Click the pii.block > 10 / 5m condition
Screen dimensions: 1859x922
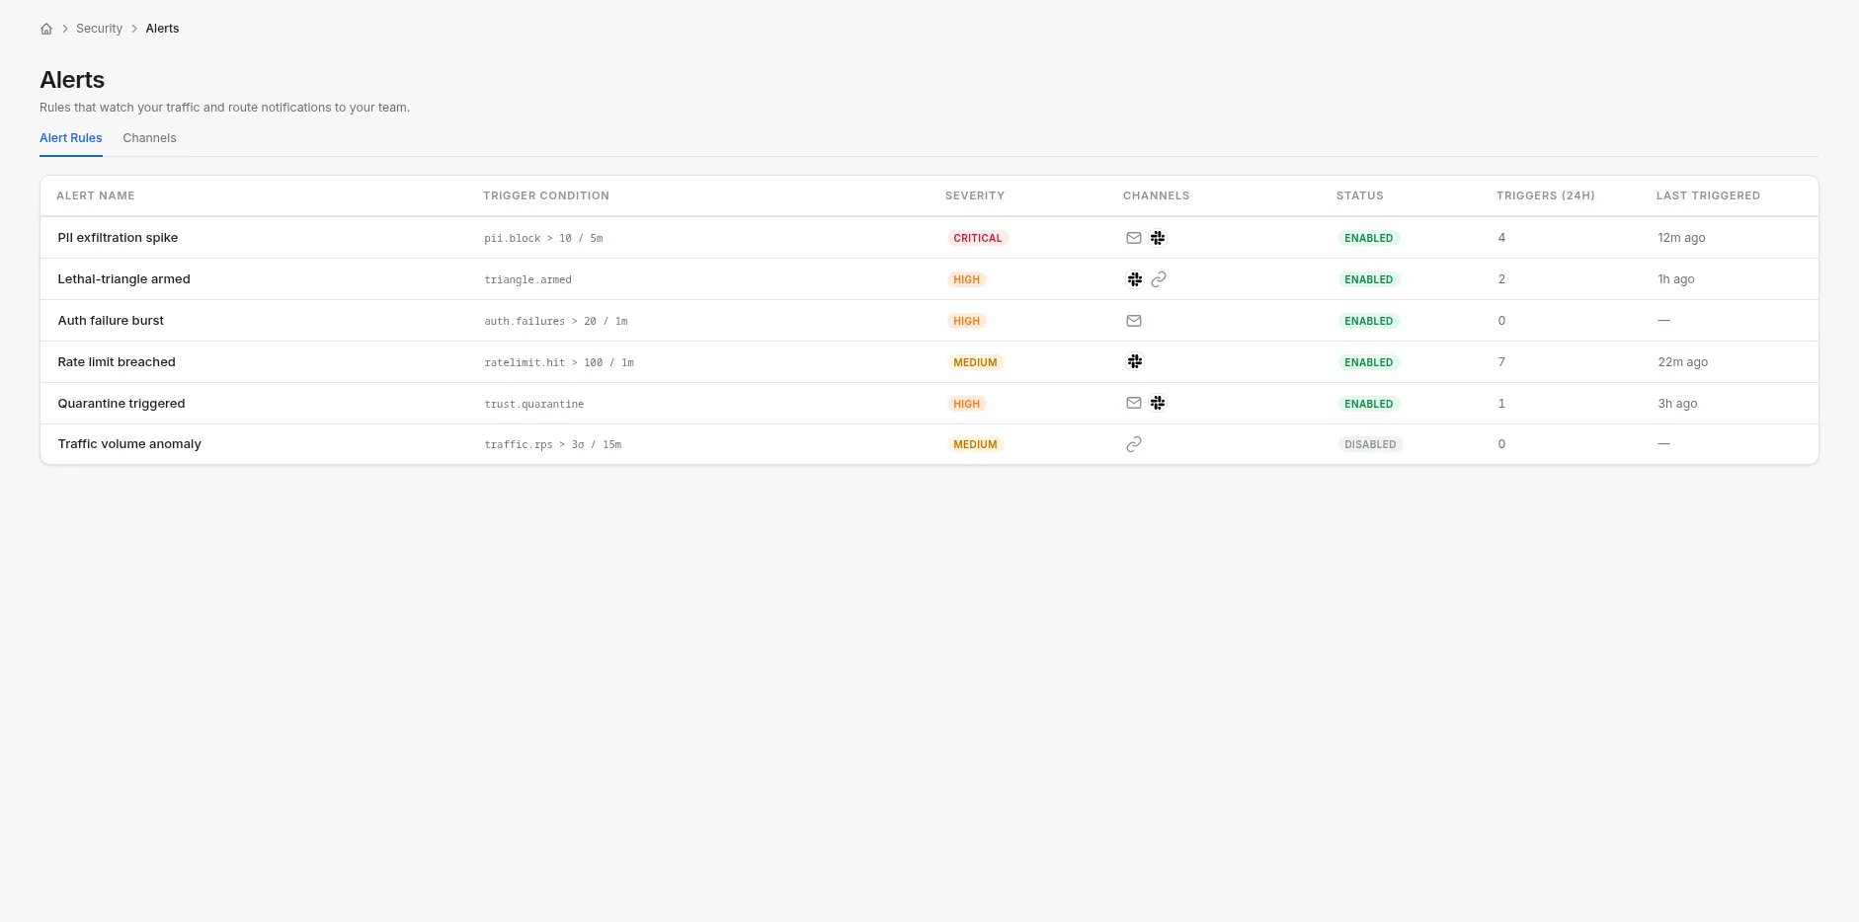coord(543,239)
